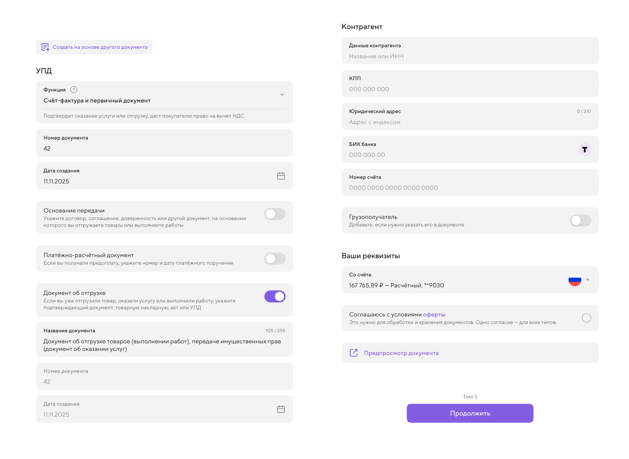The width and height of the screenshot is (629, 459).
Task: Open the calendar for Дата создания
Action: tap(281, 175)
